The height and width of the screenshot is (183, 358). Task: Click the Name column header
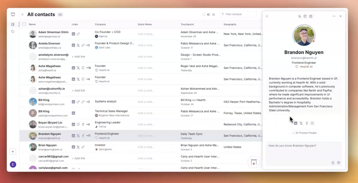click(x=32, y=24)
